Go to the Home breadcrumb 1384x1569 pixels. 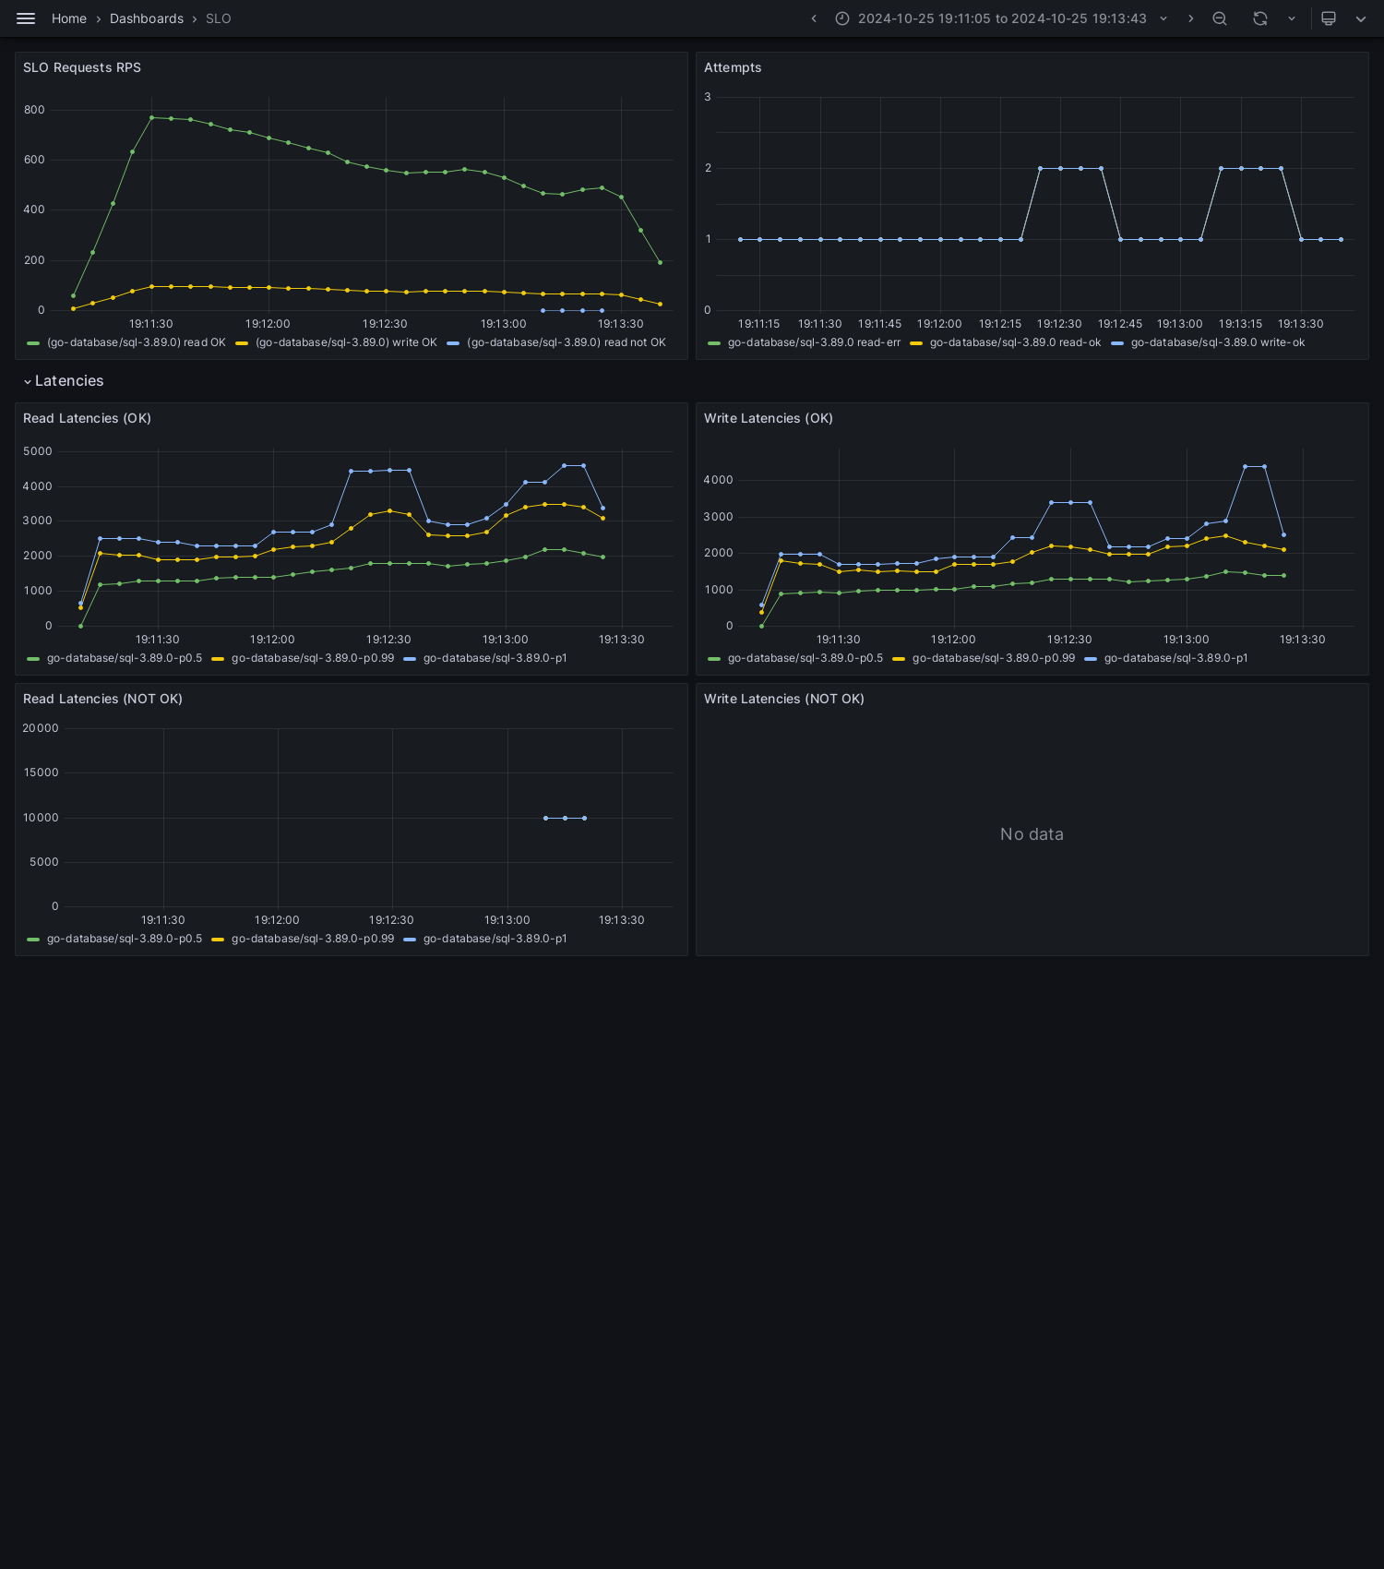(x=69, y=18)
